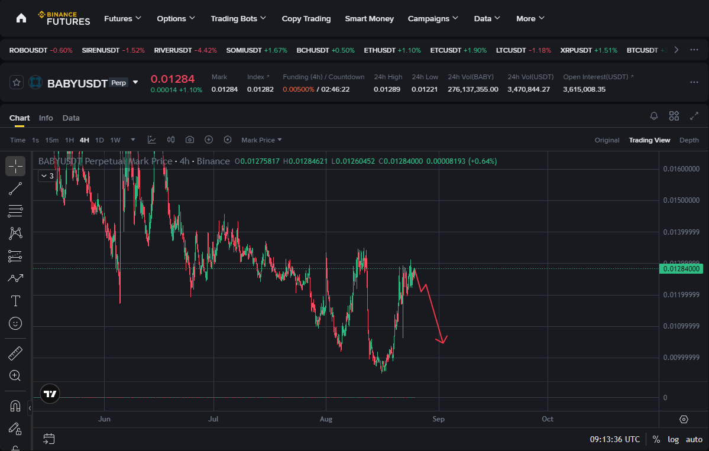Viewport: 709px width, 451px height.
Task: Select the XABCD pattern tool
Action: [x=15, y=233]
